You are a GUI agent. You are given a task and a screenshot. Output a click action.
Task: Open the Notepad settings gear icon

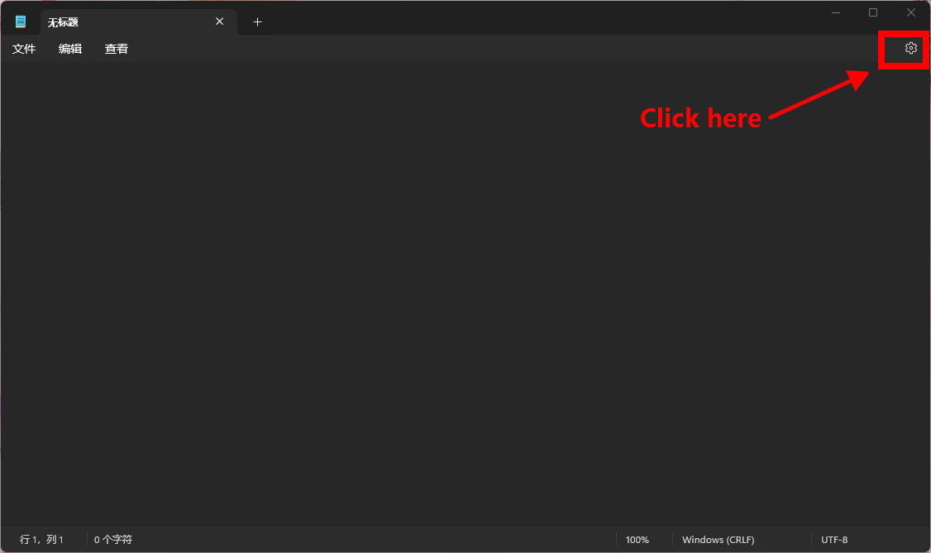pyautogui.click(x=910, y=48)
